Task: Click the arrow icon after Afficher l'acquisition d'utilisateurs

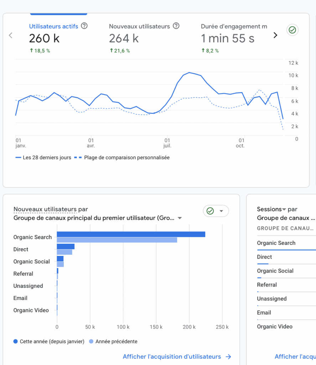Action: [x=228, y=356]
